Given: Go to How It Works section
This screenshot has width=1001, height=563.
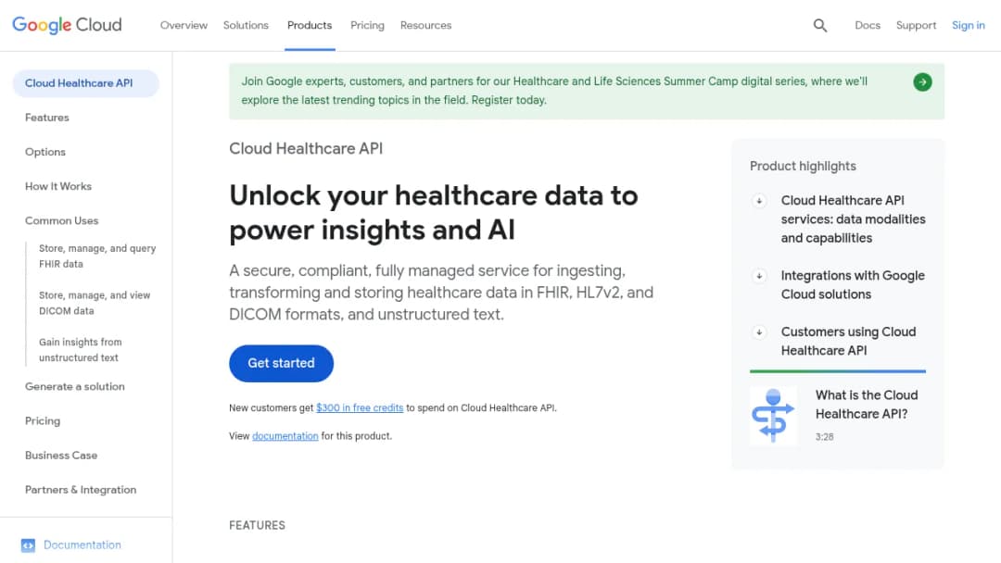Looking at the screenshot, I should (x=58, y=186).
